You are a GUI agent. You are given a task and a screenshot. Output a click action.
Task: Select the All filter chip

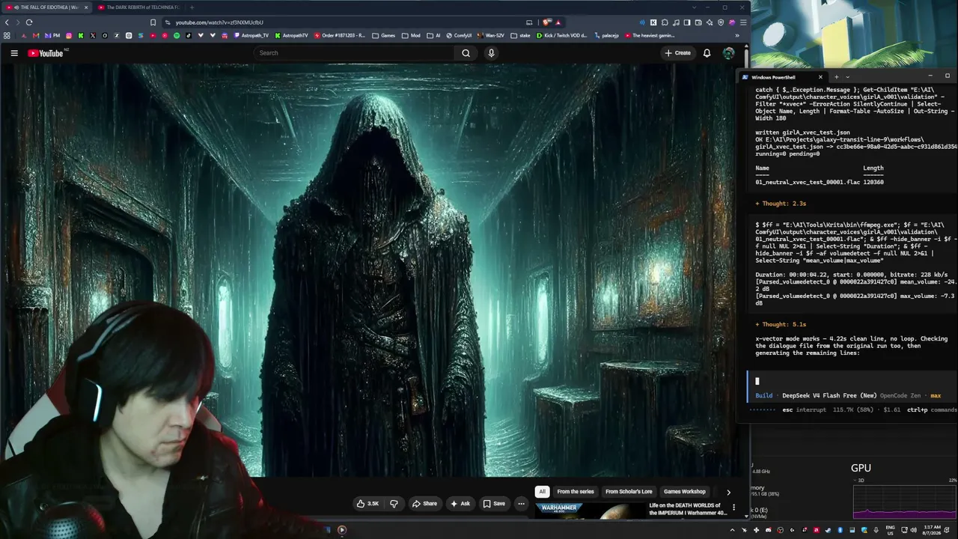point(542,492)
